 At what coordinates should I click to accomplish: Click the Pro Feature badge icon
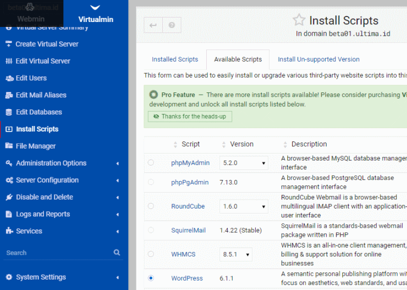point(153,95)
